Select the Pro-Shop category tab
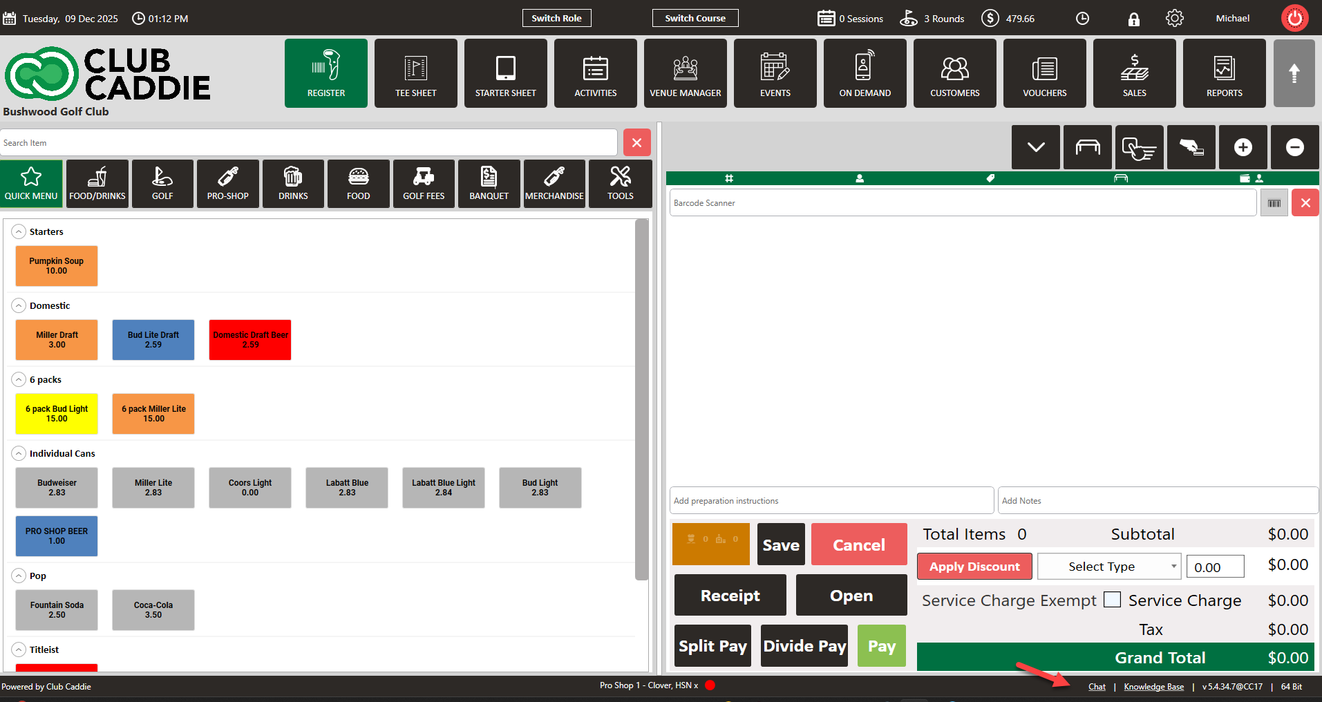The width and height of the screenshot is (1322, 702). 227,184
